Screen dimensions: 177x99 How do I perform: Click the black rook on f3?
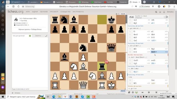coord(102,66)
